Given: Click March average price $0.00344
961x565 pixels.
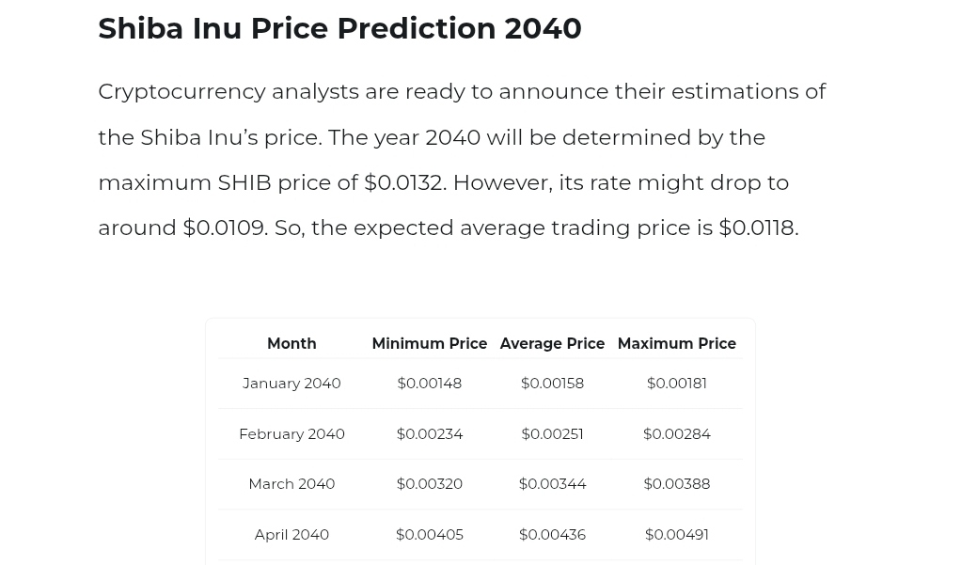Looking at the screenshot, I should click(552, 484).
